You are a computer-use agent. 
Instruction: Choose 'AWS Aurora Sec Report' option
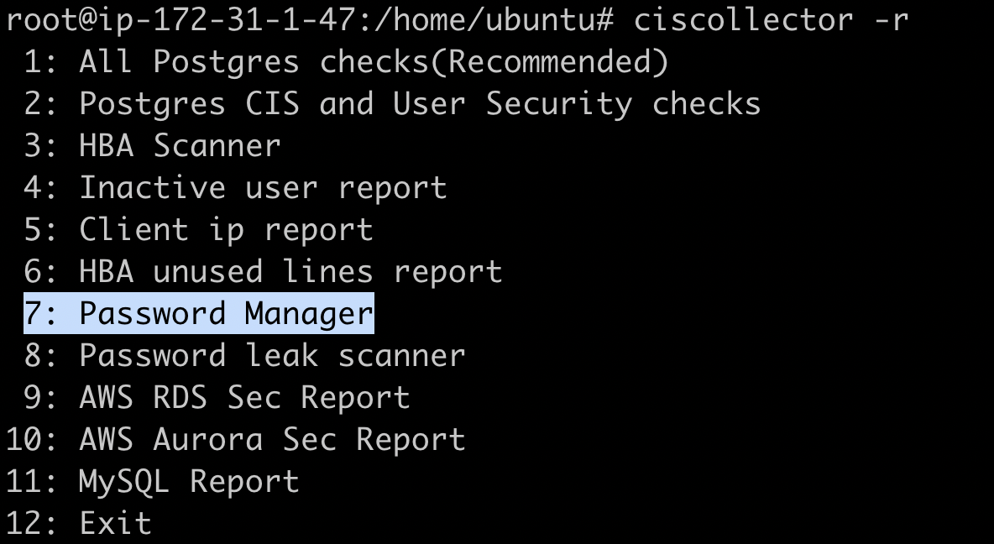tap(272, 439)
